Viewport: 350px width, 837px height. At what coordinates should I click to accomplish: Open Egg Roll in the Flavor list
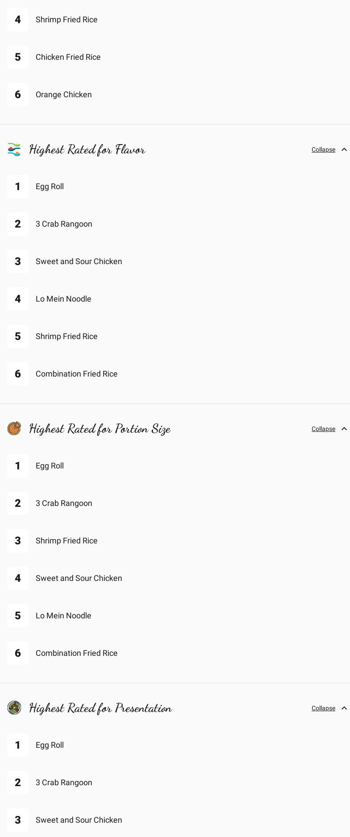pos(49,186)
